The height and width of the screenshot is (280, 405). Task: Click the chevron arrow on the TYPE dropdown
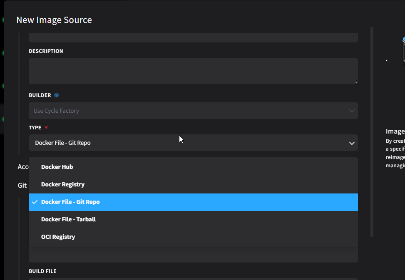(x=352, y=143)
